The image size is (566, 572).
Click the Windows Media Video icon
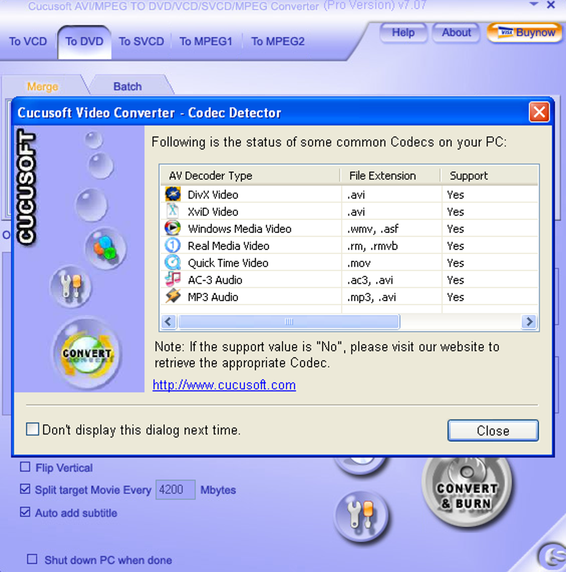(173, 229)
